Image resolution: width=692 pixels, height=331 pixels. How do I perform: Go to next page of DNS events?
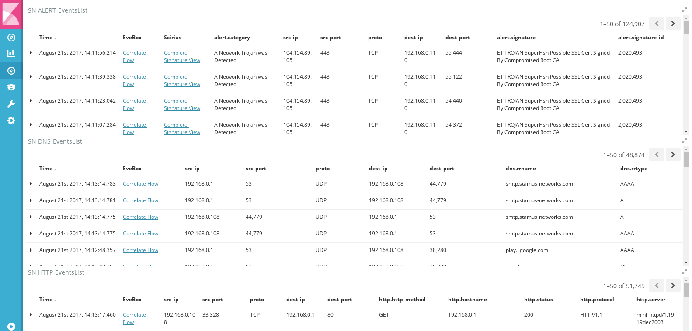point(673,155)
